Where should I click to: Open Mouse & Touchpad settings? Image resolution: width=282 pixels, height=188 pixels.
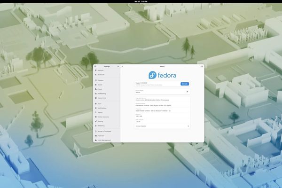107,132
